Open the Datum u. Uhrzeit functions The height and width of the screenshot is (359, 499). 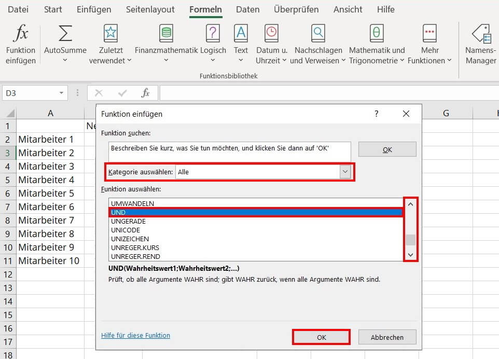tap(271, 44)
